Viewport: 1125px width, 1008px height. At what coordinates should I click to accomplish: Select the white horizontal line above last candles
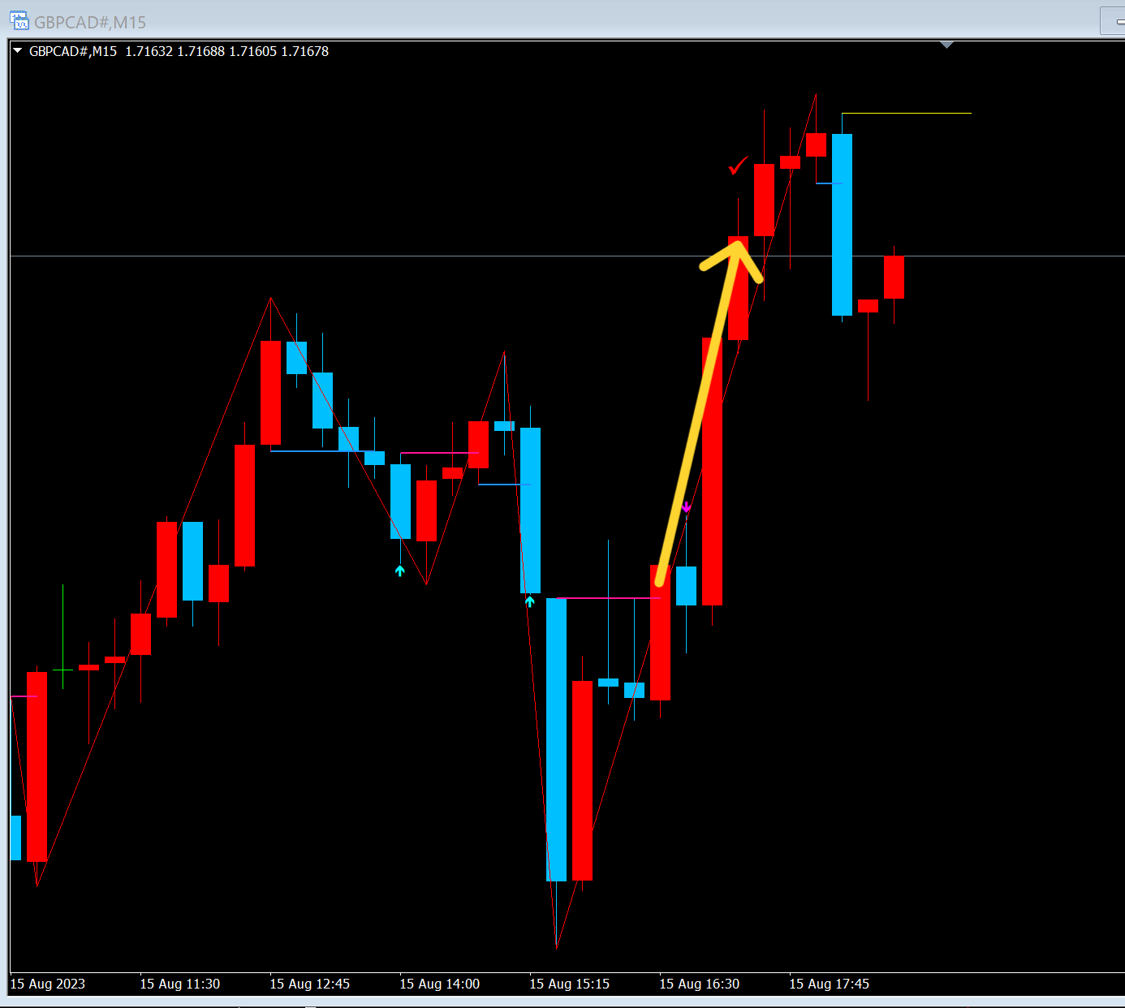(x=906, y=113)
